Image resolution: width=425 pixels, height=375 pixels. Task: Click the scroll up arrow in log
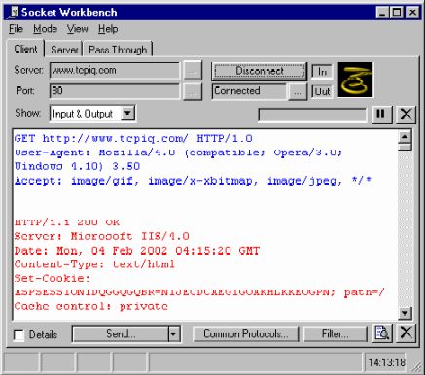(x=405, y=136)
